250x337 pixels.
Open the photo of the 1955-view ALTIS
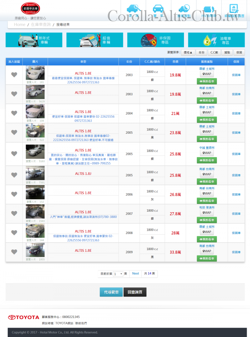coord(35,250)
